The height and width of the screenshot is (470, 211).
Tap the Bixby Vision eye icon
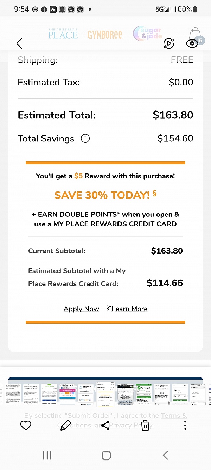(x=192, y=43)
